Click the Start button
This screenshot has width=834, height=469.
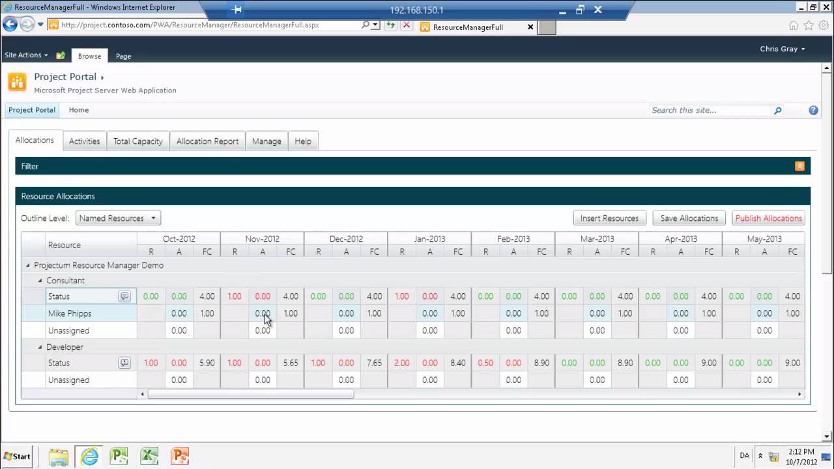pyautogui.click(x=18, y=456)
